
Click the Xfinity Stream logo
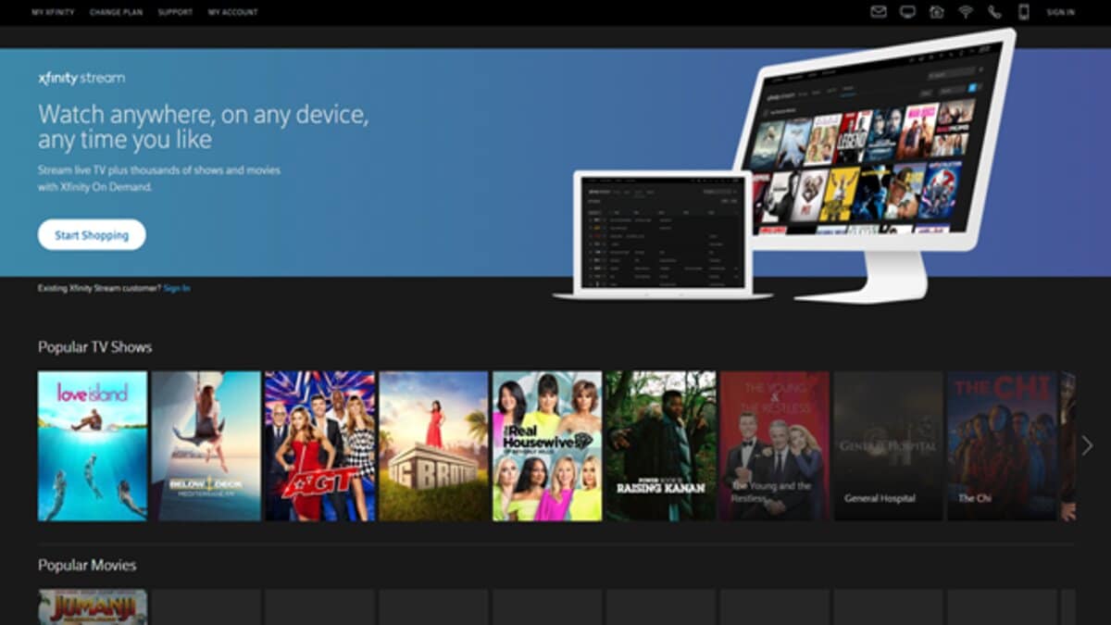coord(81,79)
